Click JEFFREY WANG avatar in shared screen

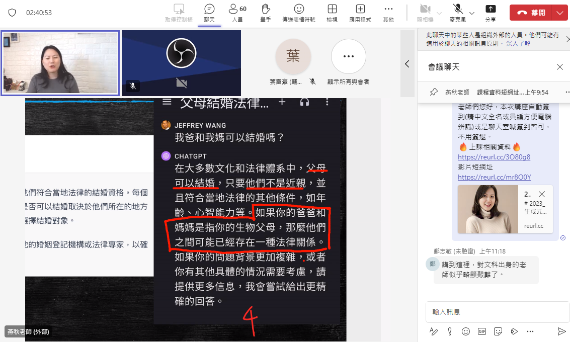pos(166,125)
